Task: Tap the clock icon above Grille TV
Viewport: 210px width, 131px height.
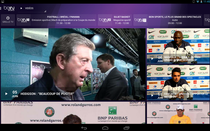Action: pos(8,18)
